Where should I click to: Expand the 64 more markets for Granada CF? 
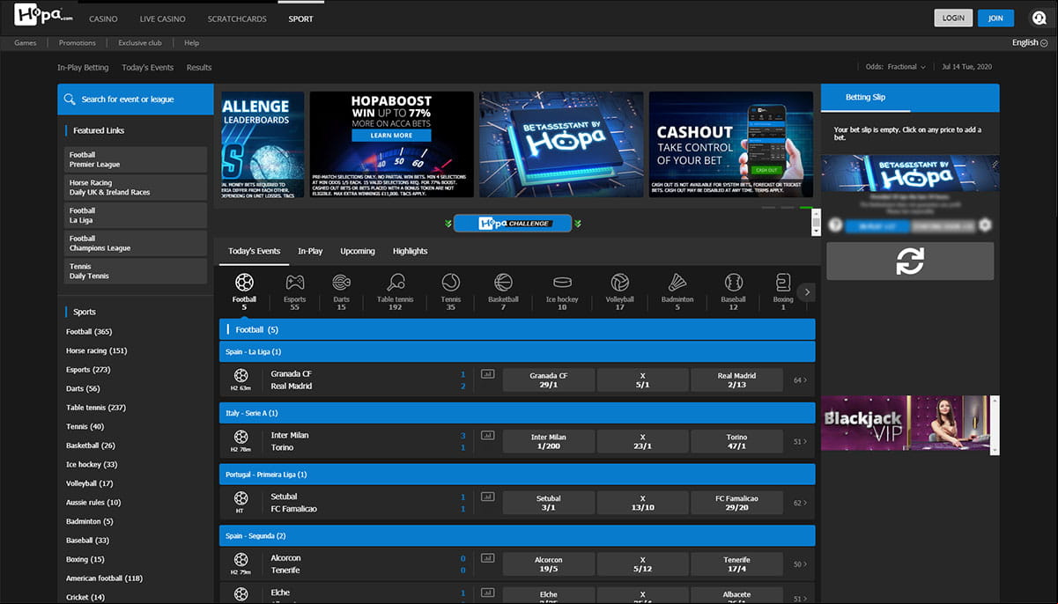(800, 380)
